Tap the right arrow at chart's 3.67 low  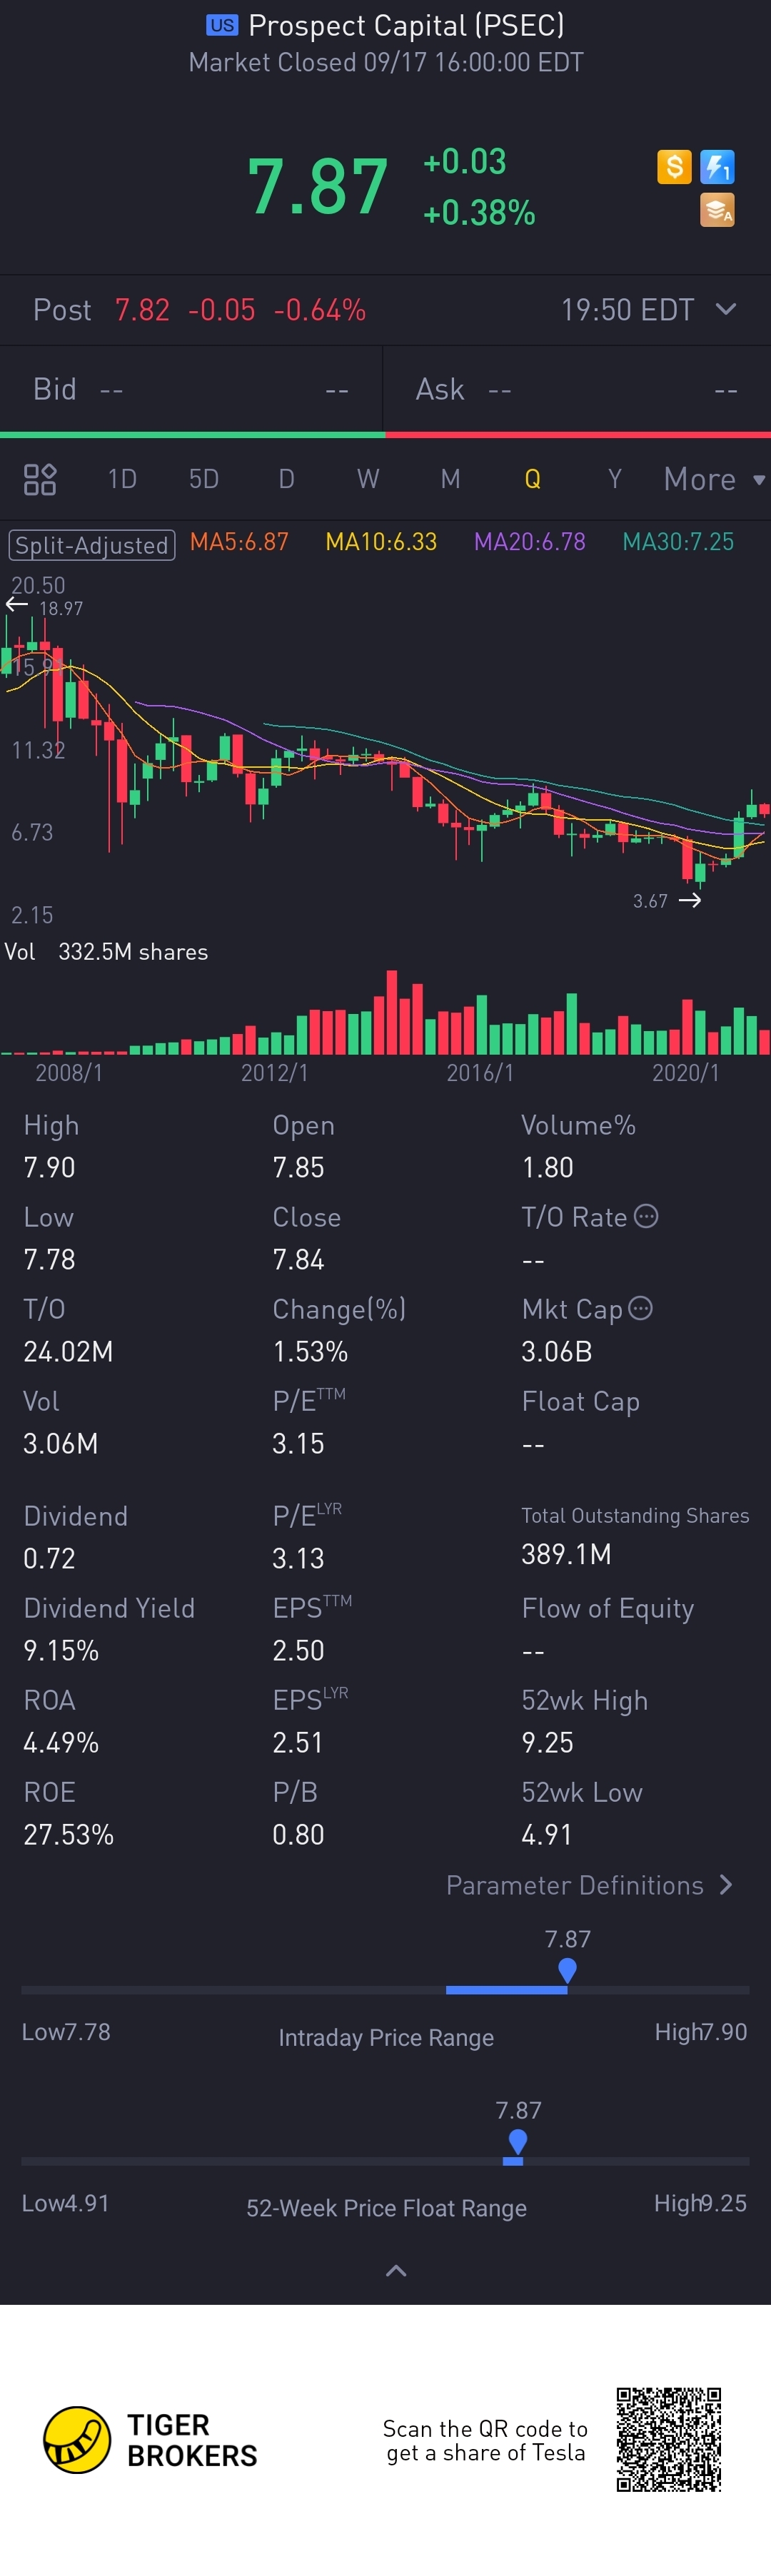690,900
